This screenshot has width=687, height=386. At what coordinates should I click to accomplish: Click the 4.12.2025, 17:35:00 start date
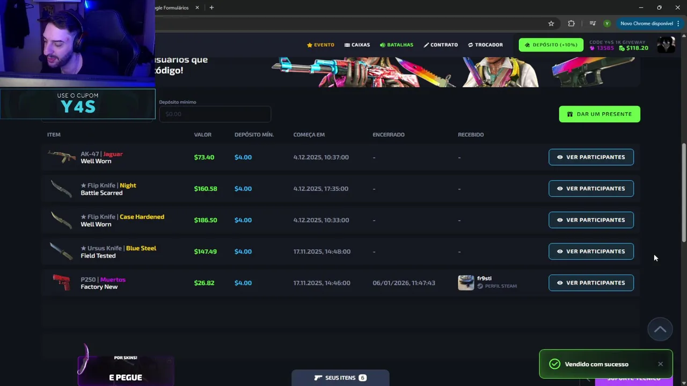coord(321,189)
